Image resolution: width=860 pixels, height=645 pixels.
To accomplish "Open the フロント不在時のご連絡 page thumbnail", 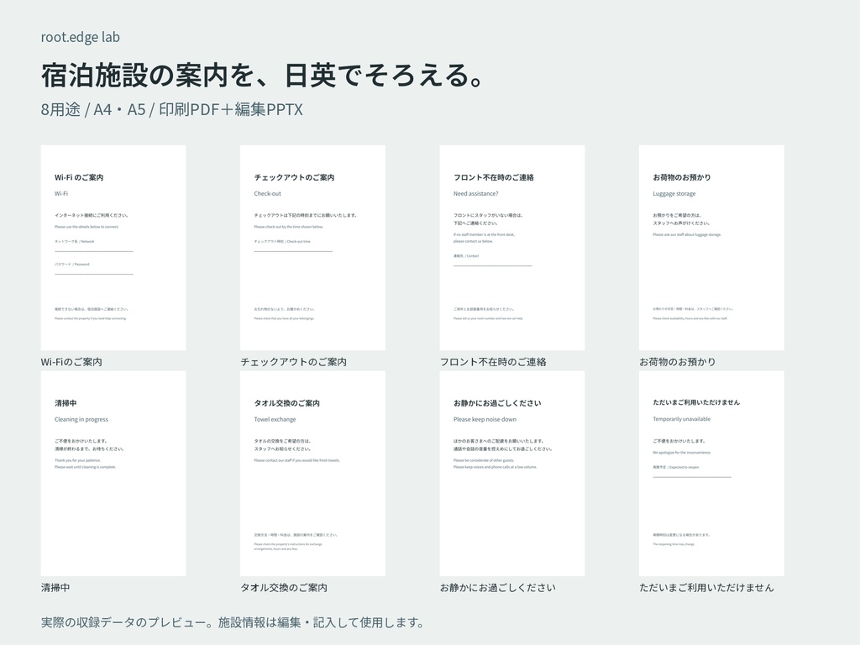I will click(x=512, y=248).
